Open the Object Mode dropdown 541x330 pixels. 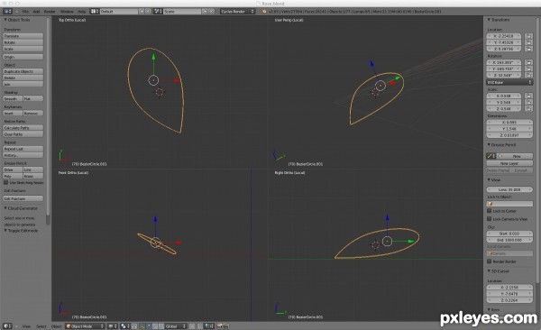85,325
